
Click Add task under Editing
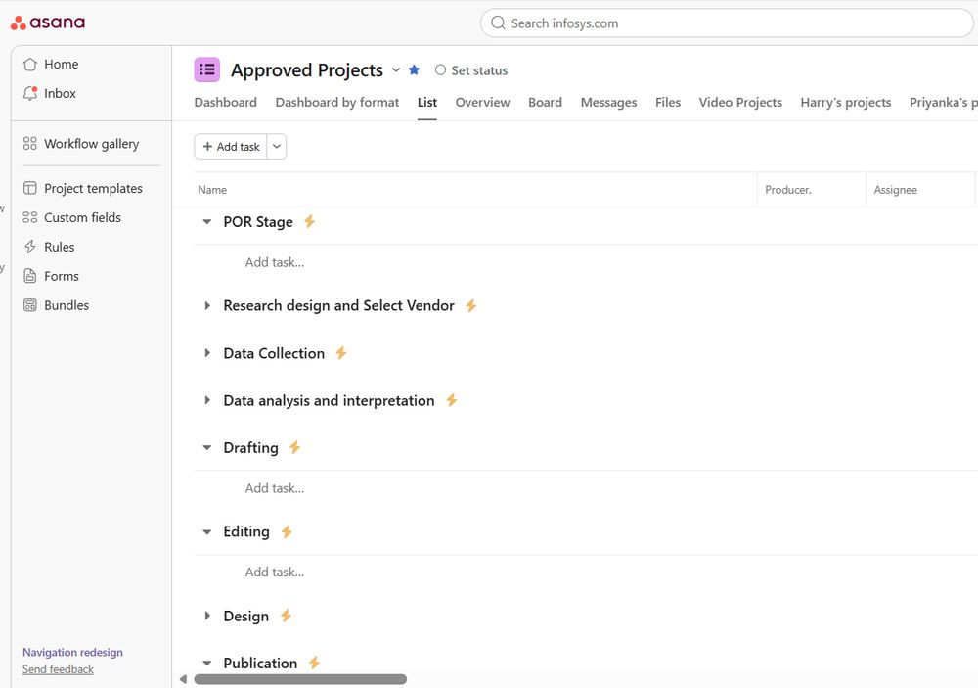(275, 572)
